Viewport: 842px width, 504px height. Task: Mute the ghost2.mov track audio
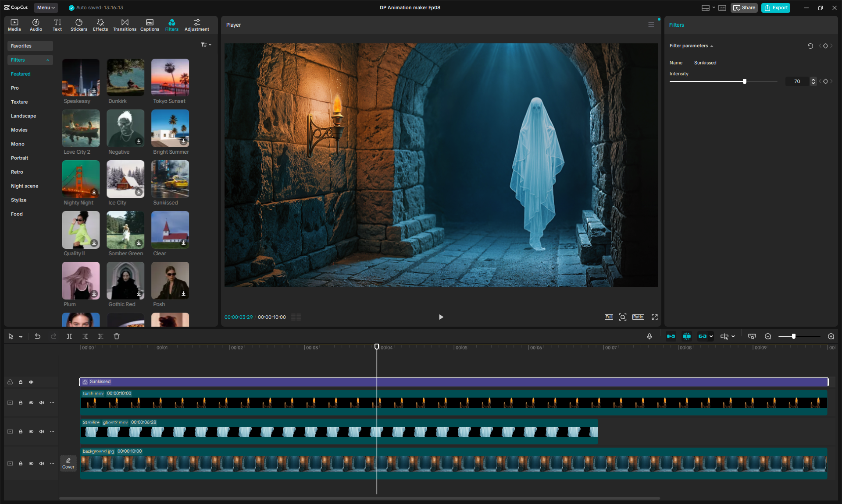point(42,431)
